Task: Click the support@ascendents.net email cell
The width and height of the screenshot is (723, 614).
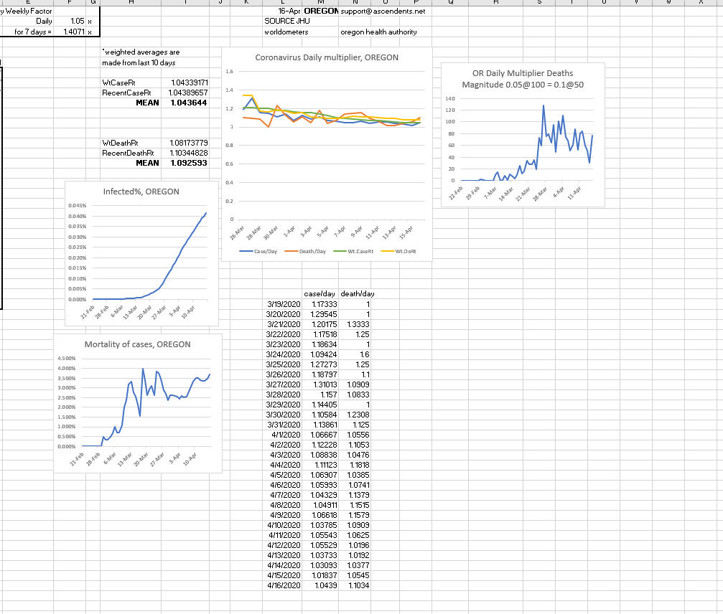Action: (383, 12)
